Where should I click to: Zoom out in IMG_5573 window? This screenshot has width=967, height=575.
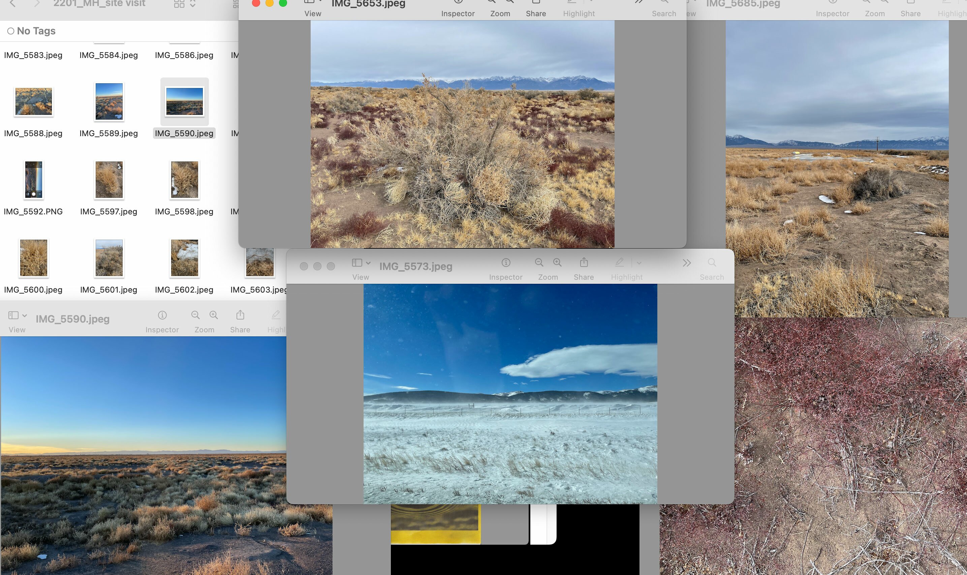pos(539,263)
